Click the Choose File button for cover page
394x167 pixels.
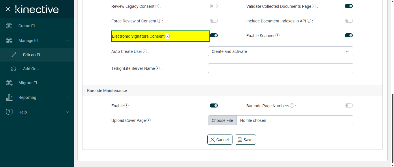[222, 120]
